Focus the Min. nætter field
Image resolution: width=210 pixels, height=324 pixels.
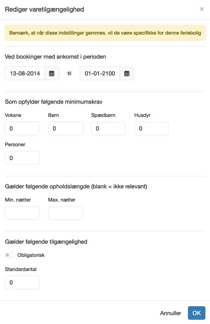tap(22, 213)
